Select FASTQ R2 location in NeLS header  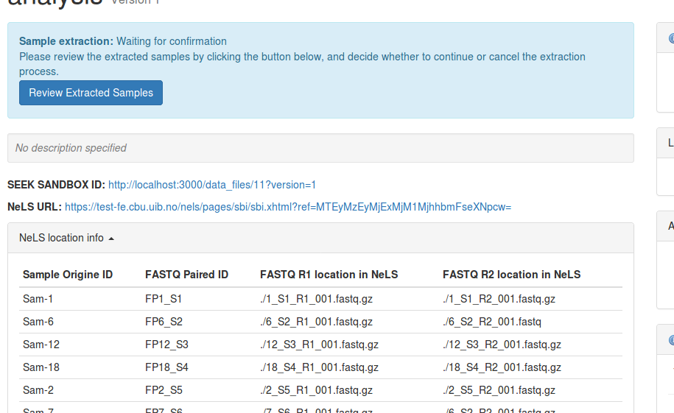tap(511, 275)
